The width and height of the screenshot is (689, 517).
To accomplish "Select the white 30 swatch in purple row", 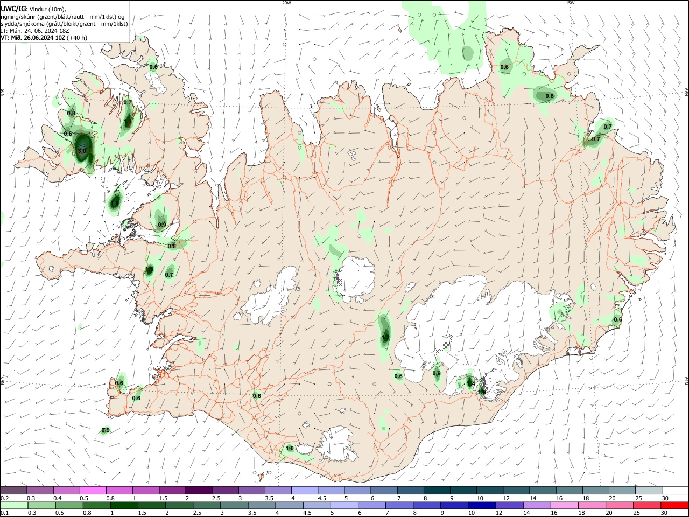I will [674, 490].
